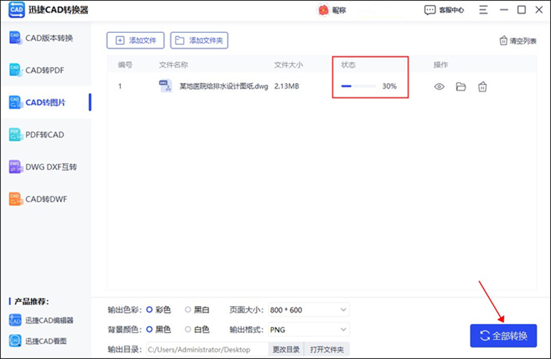Open the CAD转DWF sidebar item

46,200
